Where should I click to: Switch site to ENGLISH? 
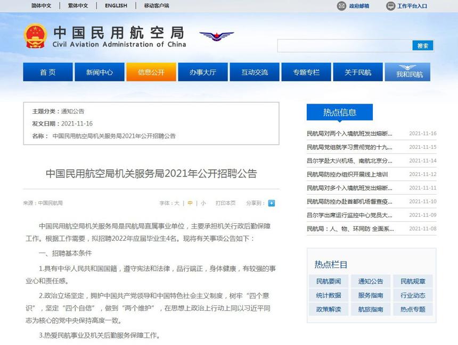tap(116, 5)
